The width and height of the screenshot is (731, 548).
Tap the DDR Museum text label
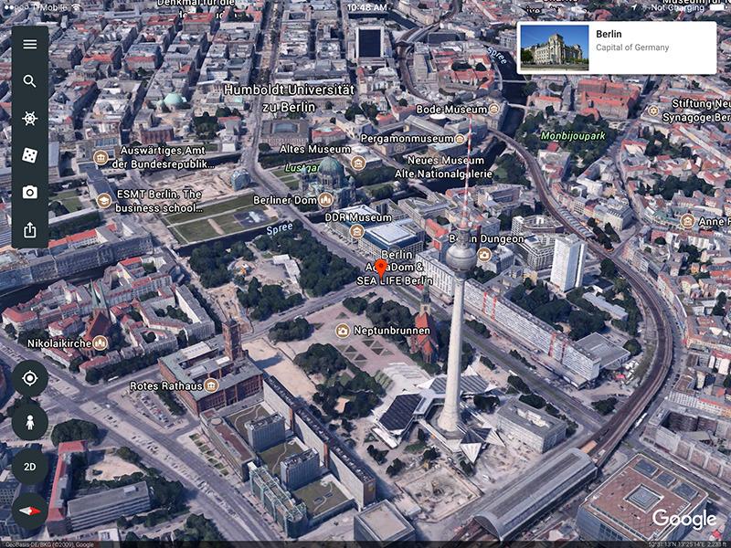click(x=358, y=217)
